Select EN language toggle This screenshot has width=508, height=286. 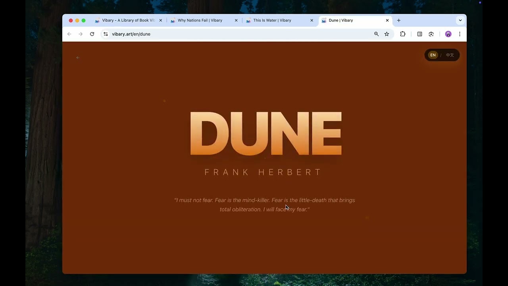[x=433, y=55]
